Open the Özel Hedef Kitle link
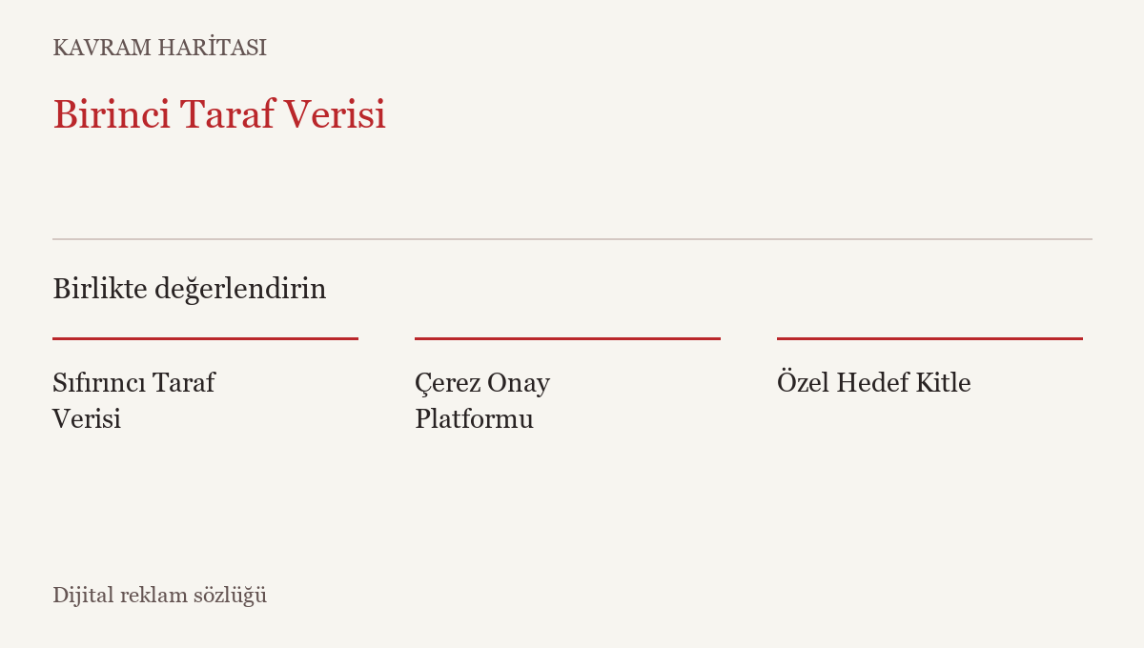The width and height of the screenshot is (1144, 648). 874,383
